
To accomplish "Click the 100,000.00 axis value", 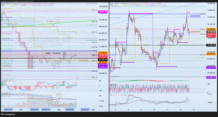I will 103,7.
